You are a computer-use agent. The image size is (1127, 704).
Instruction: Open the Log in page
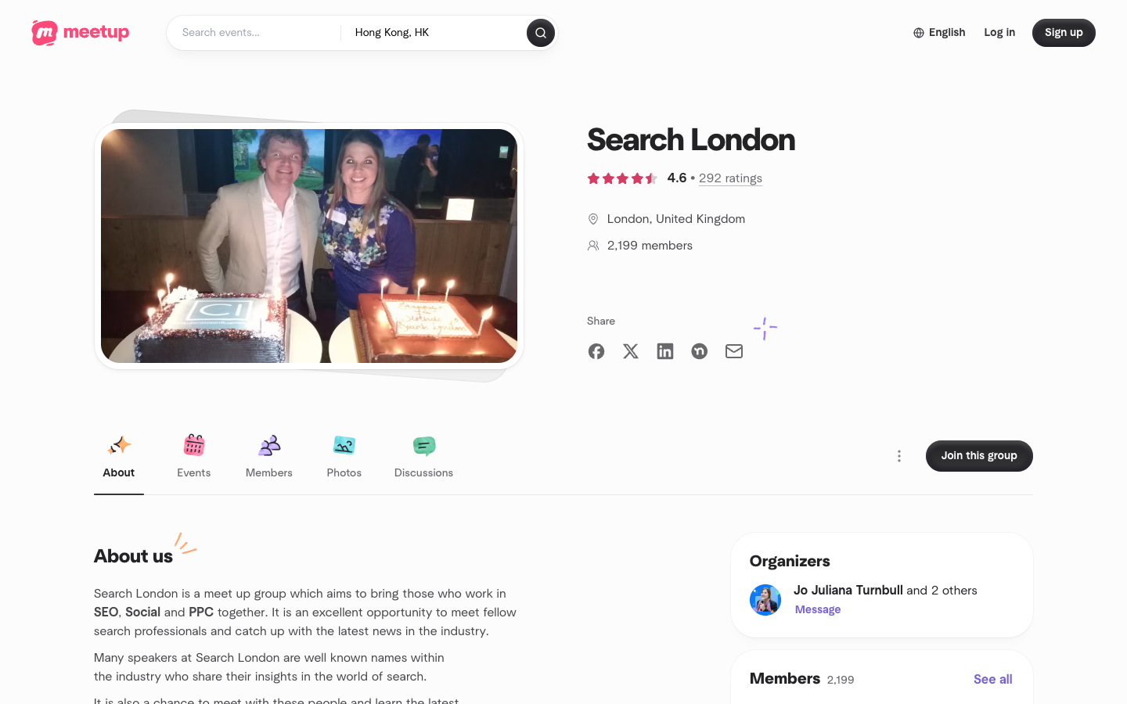point(999,33)
